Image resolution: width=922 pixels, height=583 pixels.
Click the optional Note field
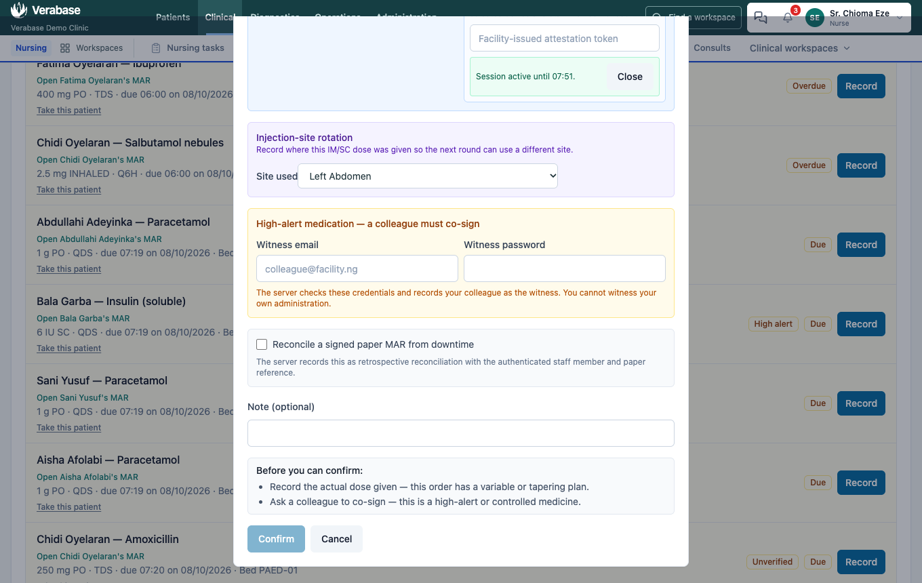tap(461, 433)
